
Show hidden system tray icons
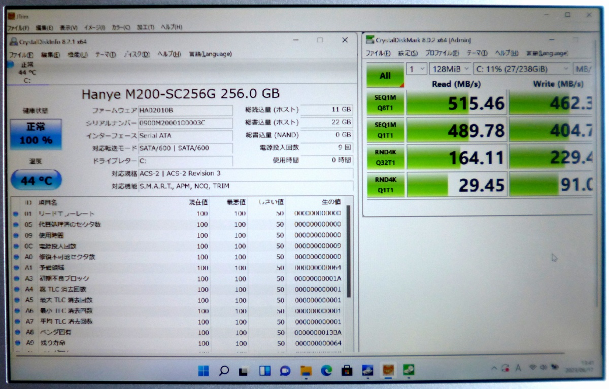pyautogui.click(x=494, y=368)
